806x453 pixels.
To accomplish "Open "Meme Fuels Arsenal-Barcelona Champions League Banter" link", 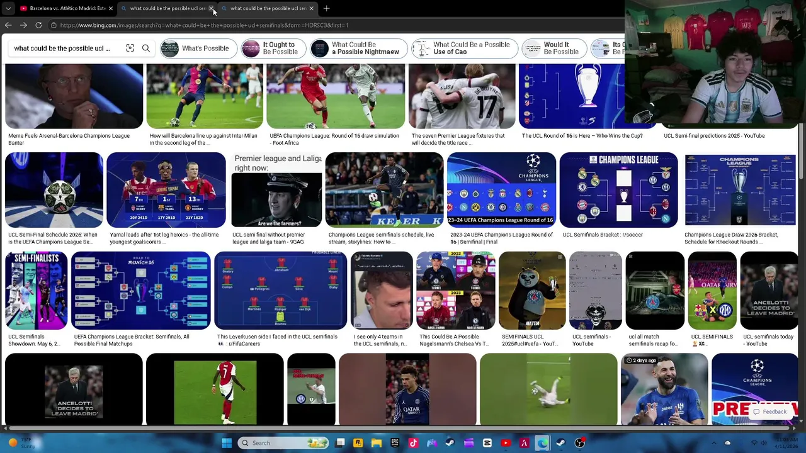I will (x=69, y=139).
